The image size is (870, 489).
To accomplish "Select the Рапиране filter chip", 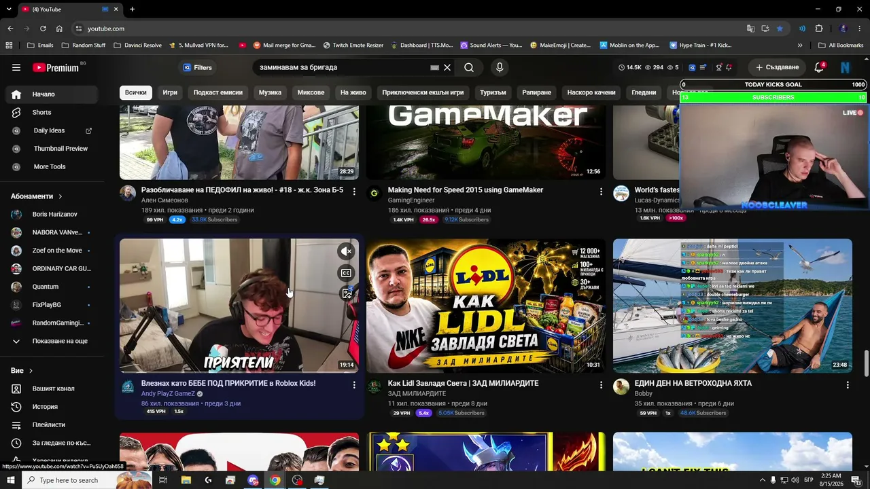I will pyautogui.click(x=537, y=92).
